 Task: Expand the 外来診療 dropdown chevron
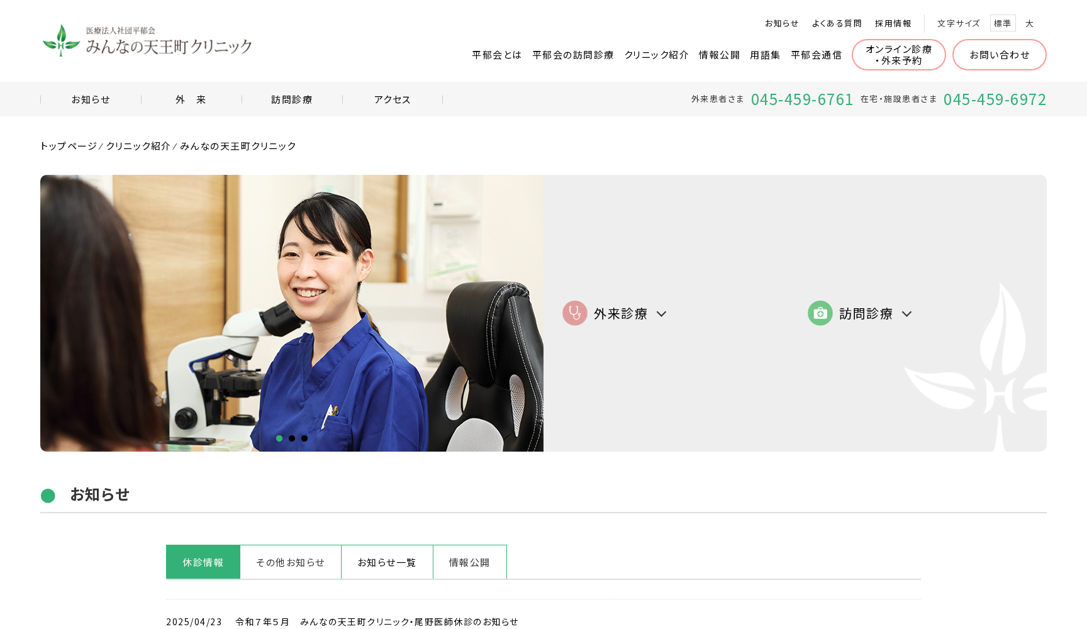tap(661, 314)
